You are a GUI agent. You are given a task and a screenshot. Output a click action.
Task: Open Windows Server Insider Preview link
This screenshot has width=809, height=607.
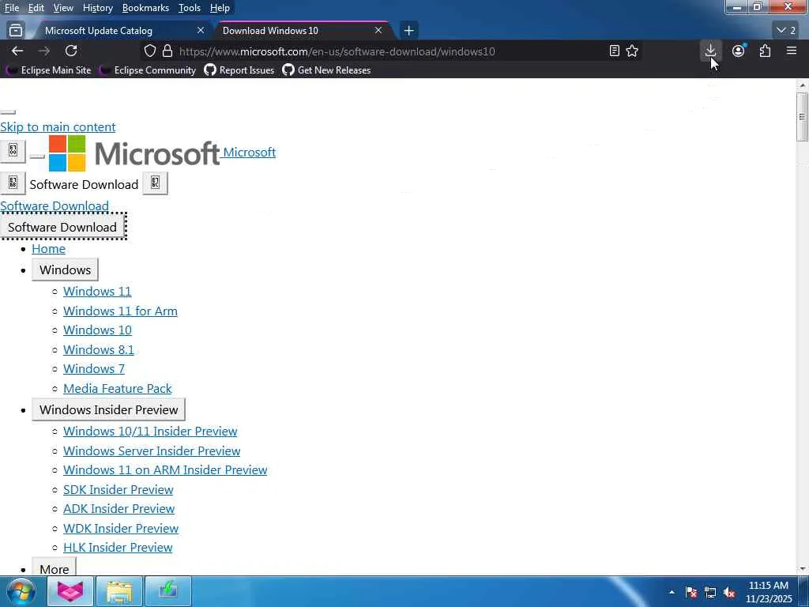(152, 451)
